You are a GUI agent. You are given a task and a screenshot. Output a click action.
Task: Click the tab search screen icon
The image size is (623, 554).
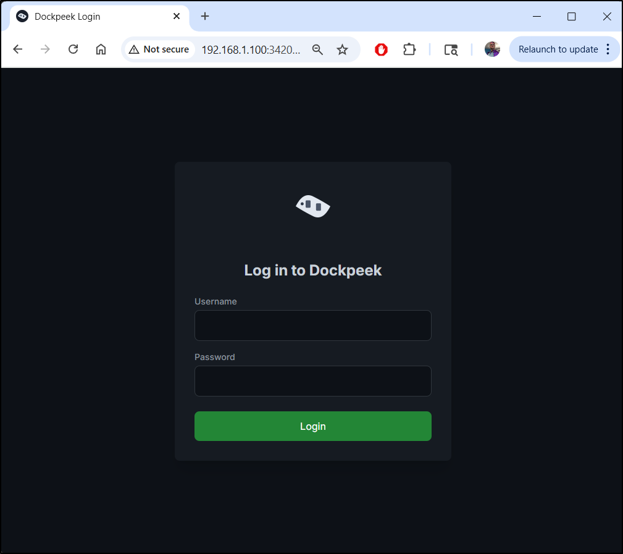tap(451, 49)
